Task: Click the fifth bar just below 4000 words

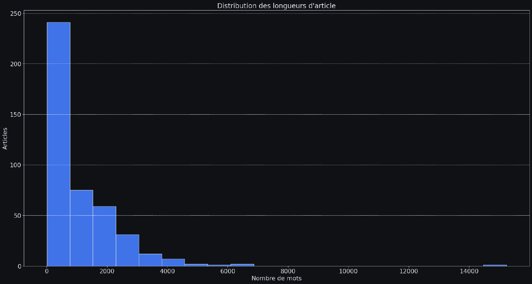Action: pos(150,260)
